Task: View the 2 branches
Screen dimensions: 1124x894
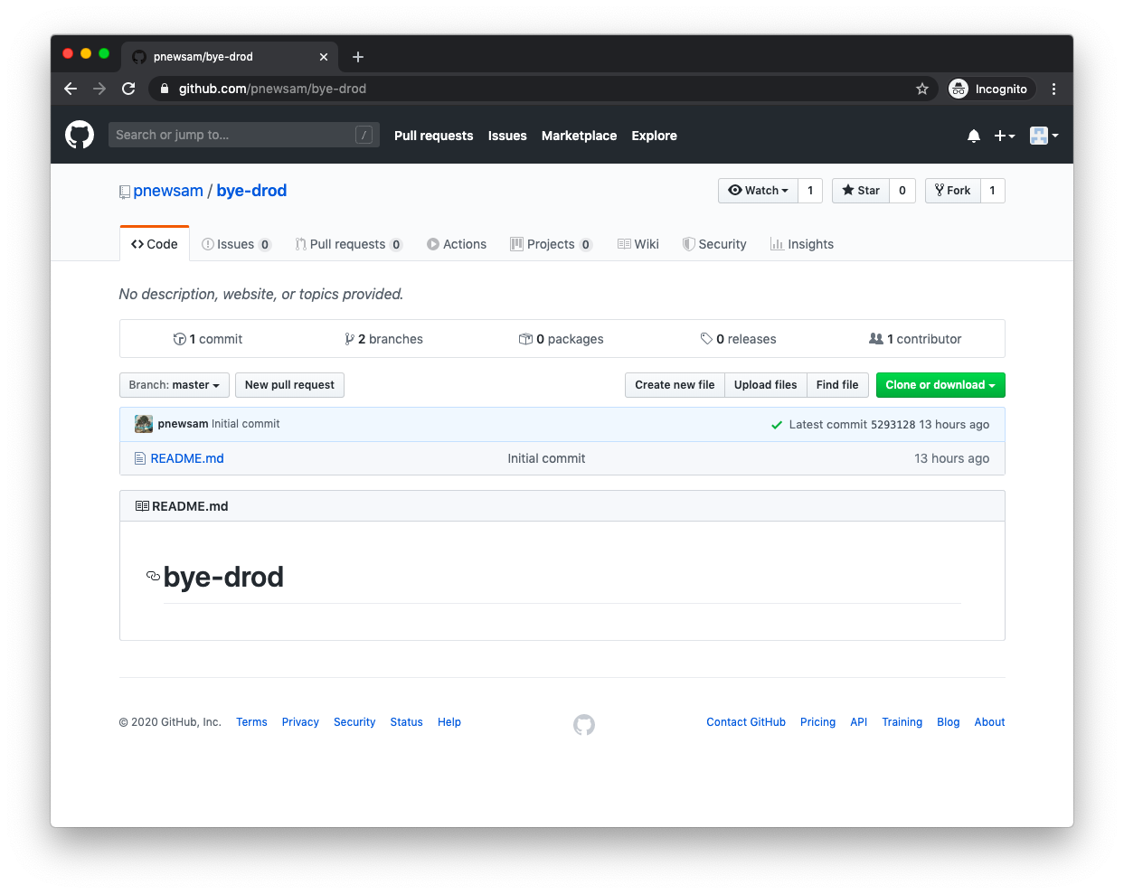Action: pyautogui.click(x=383, y=339)
